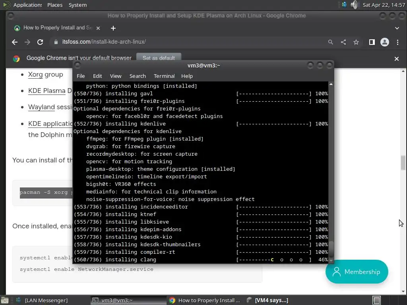Click the show desktop taskbar icon

click(x=5, y=300)
